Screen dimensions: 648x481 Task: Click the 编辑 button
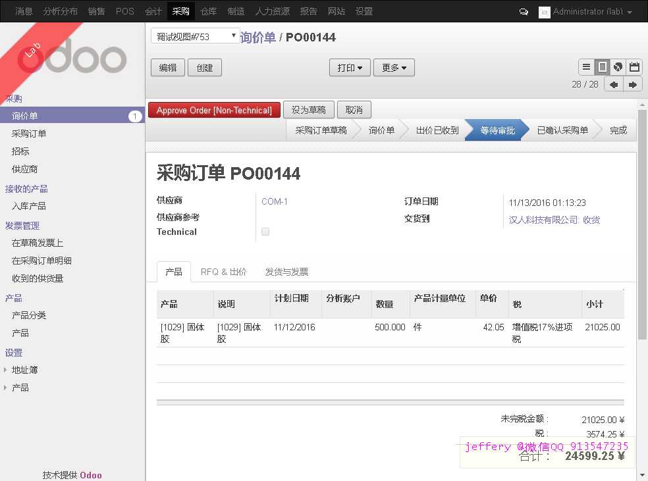coord(167,68)
